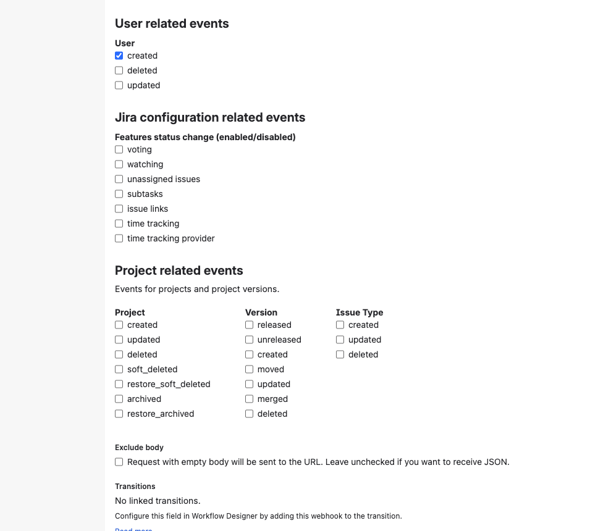Enable the Project soft_deleted event
The image size is (593, 531).
(x=119, y=369)
